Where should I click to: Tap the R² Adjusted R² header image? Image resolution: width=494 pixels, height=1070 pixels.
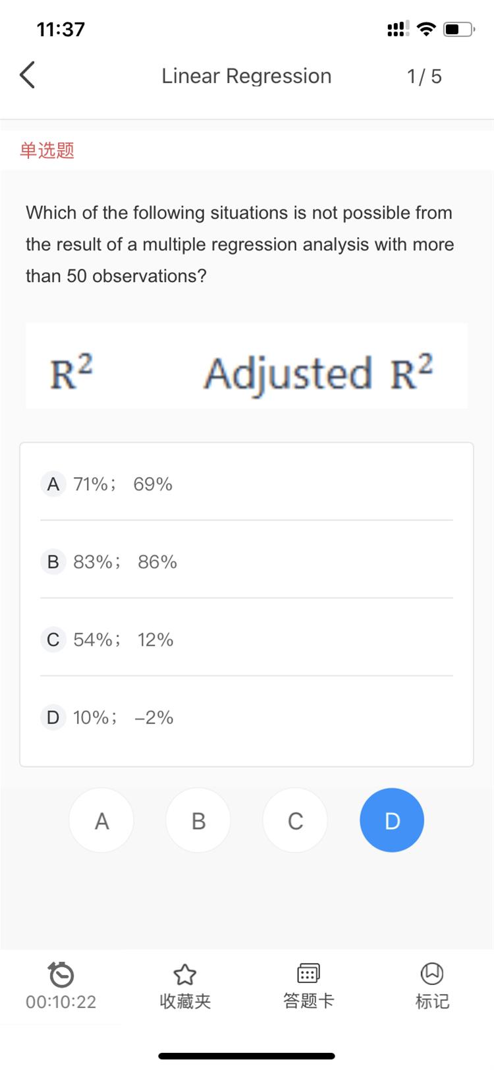pos(246,366)
